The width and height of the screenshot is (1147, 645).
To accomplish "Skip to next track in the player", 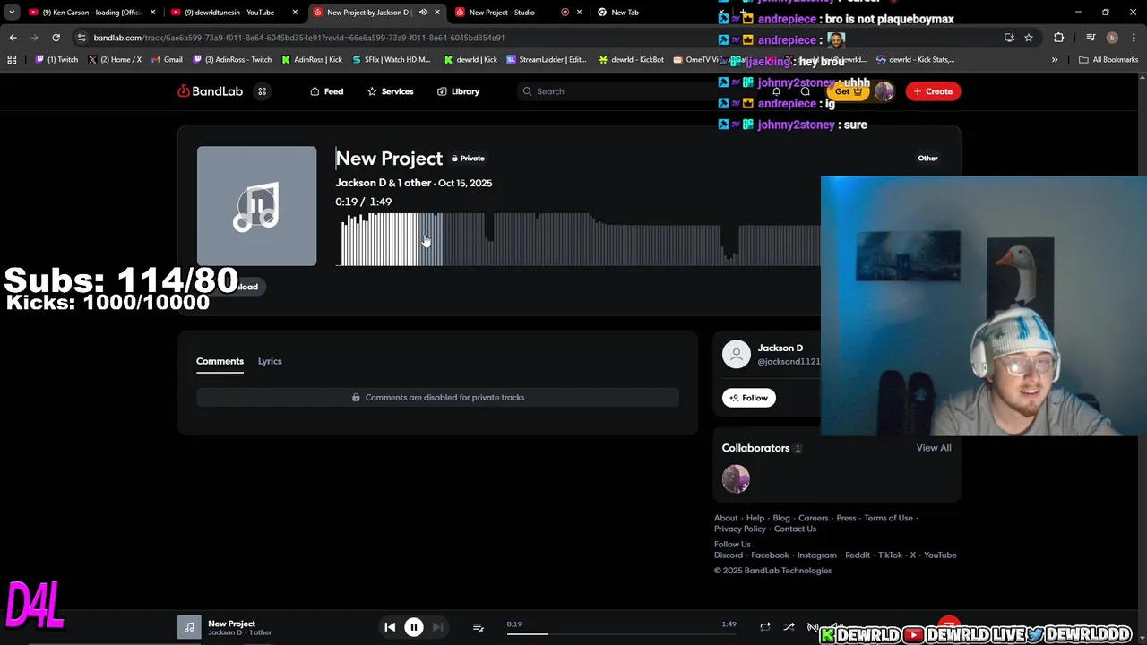I will (437, 627).
